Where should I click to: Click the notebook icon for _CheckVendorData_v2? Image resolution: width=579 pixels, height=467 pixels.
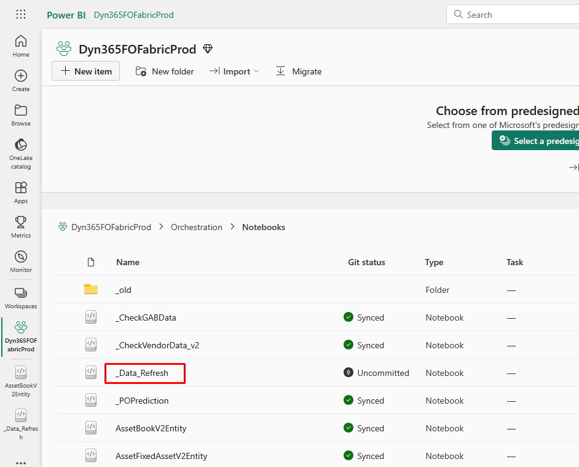point(91,345)
